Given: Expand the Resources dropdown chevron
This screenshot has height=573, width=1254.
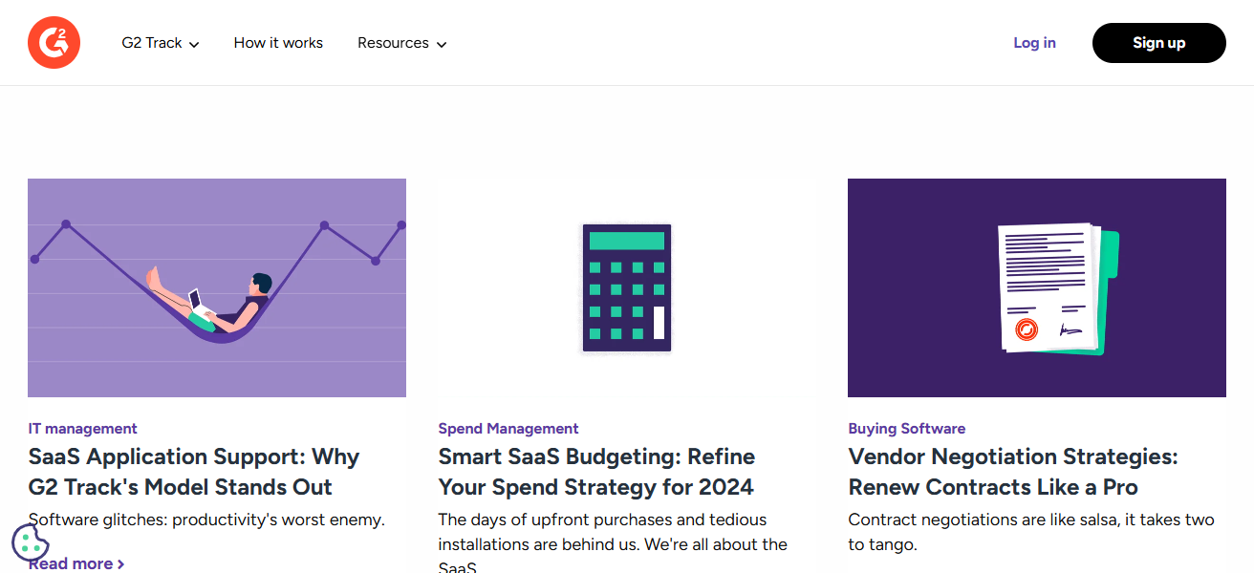Looking at the screenshot, I should pos(441,44).
